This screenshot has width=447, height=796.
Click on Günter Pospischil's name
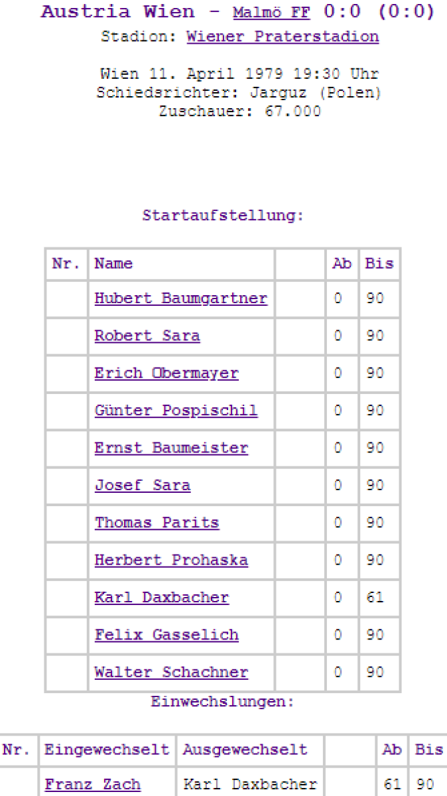pyautogui.click(x=176, y=411)
